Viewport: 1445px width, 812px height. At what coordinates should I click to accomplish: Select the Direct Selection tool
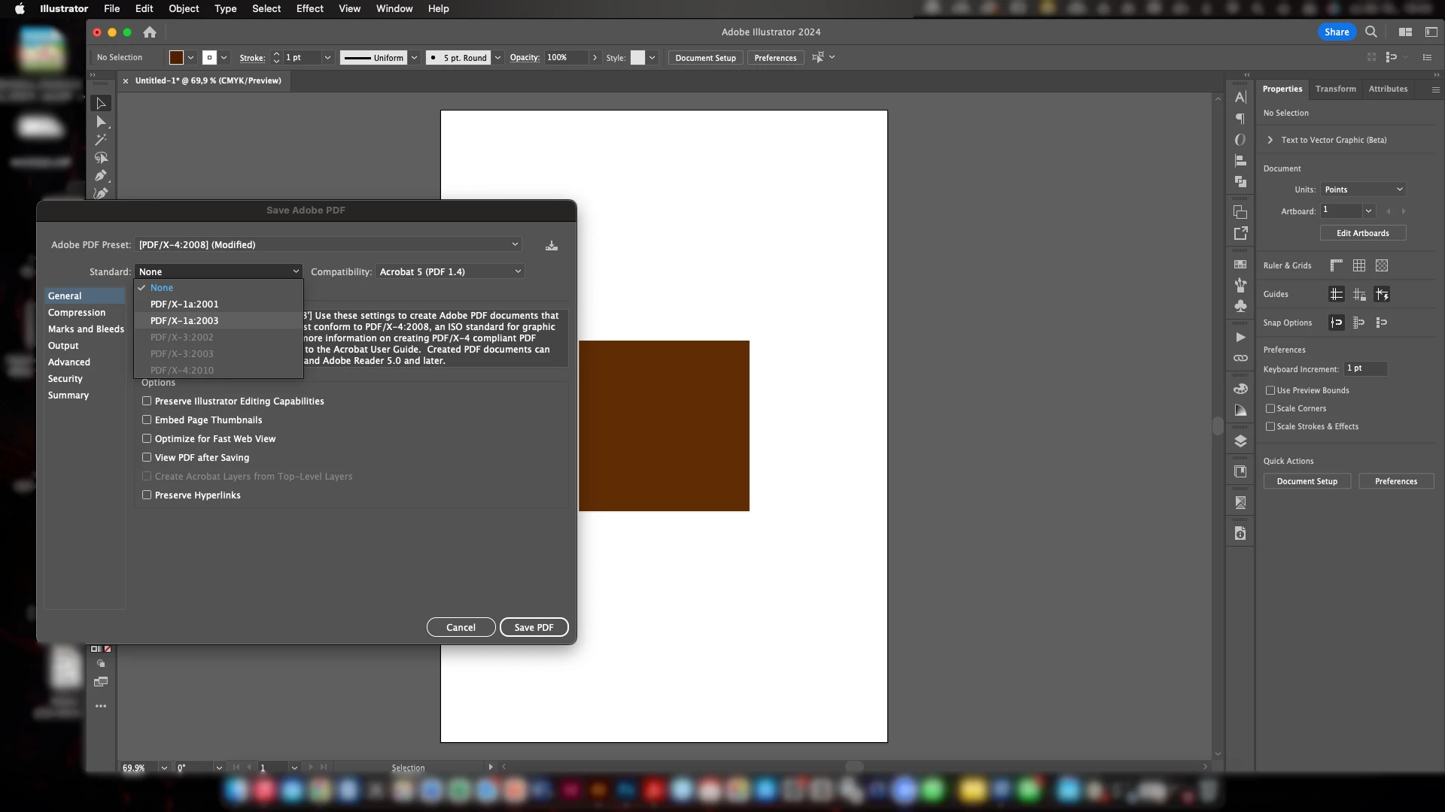pos(101,122)
